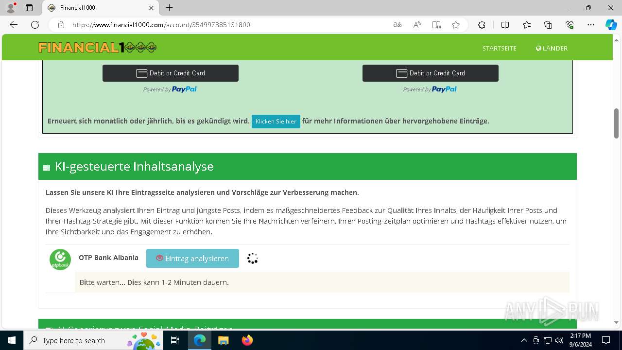
Task: Activate the Read aloud icon
Action: click(417, 25)
